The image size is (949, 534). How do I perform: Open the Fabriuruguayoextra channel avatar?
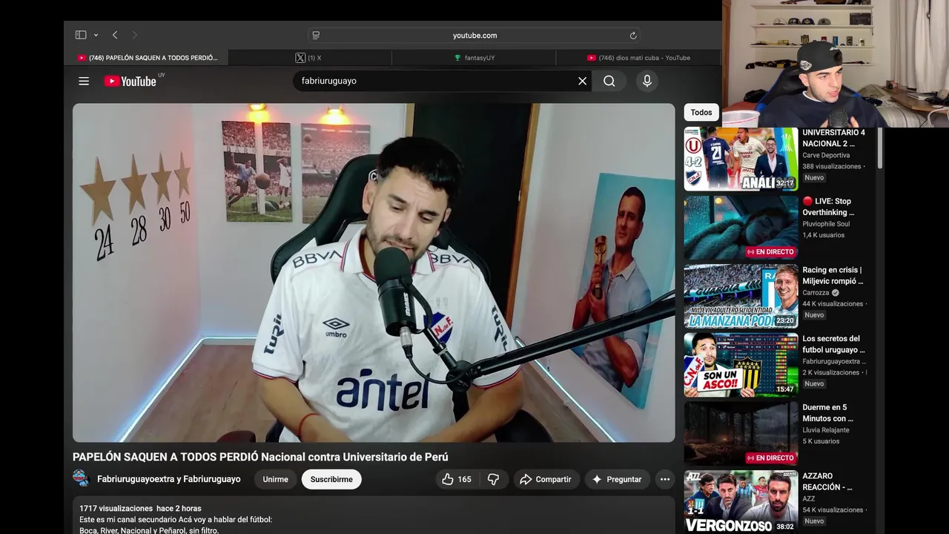[x=81, y=478]
